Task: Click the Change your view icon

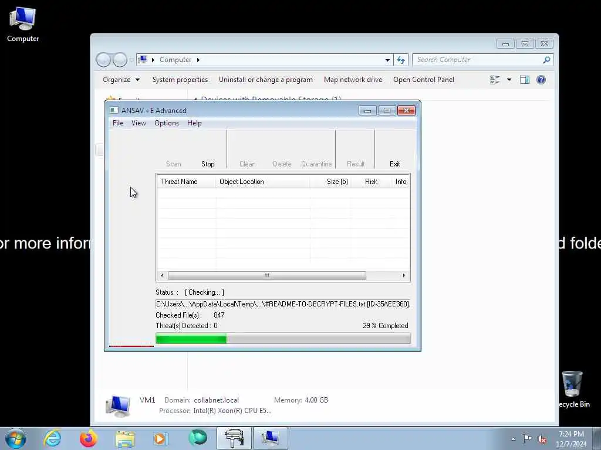Action: point(495,80)
